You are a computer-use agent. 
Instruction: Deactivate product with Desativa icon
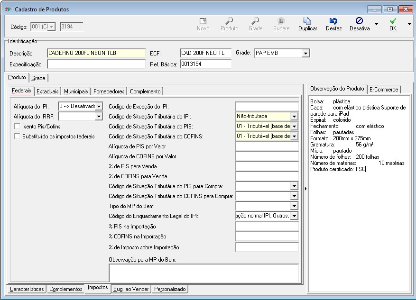pos(359,21)
